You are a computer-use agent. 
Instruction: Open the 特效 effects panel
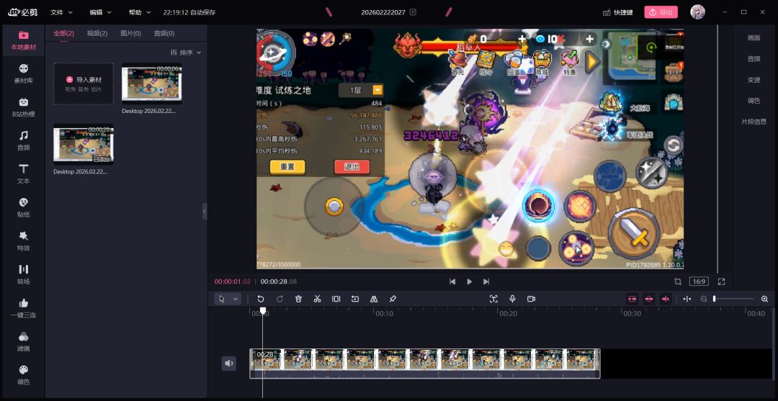23,241
